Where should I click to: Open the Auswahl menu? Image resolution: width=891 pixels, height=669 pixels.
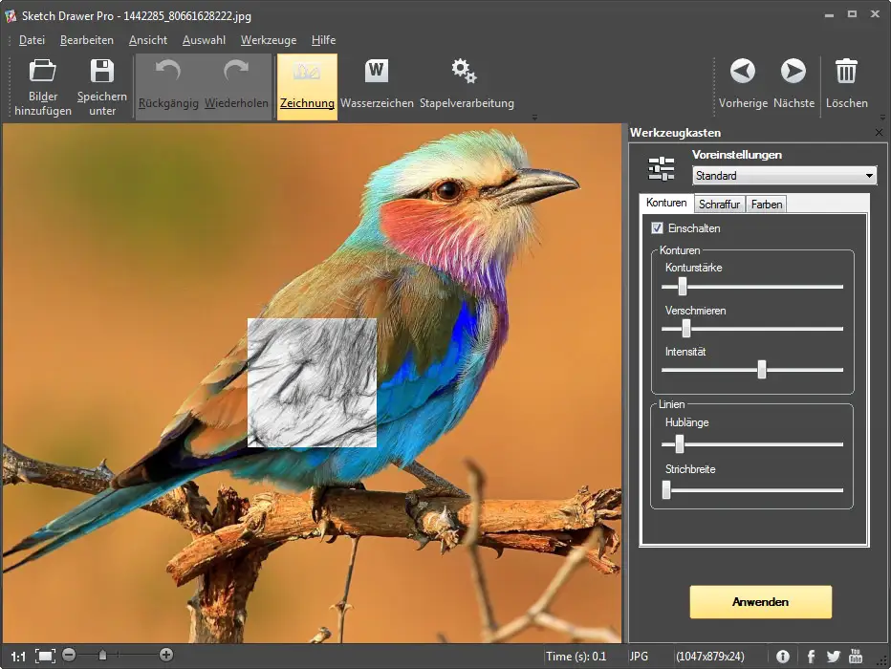point(204,40)
